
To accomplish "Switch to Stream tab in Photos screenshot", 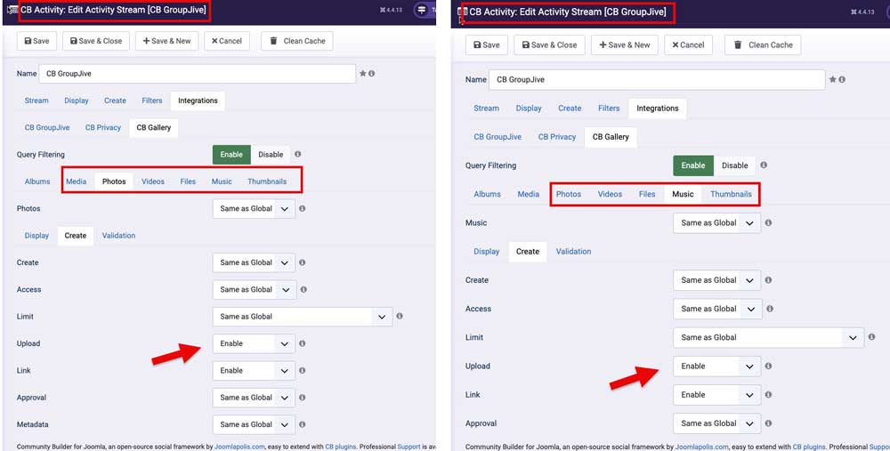I will coord(36,101).
